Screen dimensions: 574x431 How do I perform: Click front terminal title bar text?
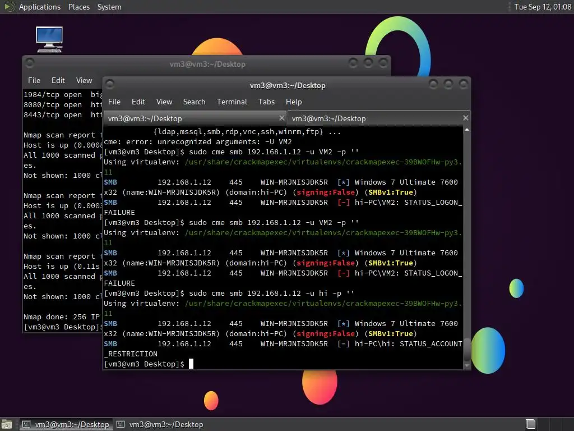pos(288,85)
